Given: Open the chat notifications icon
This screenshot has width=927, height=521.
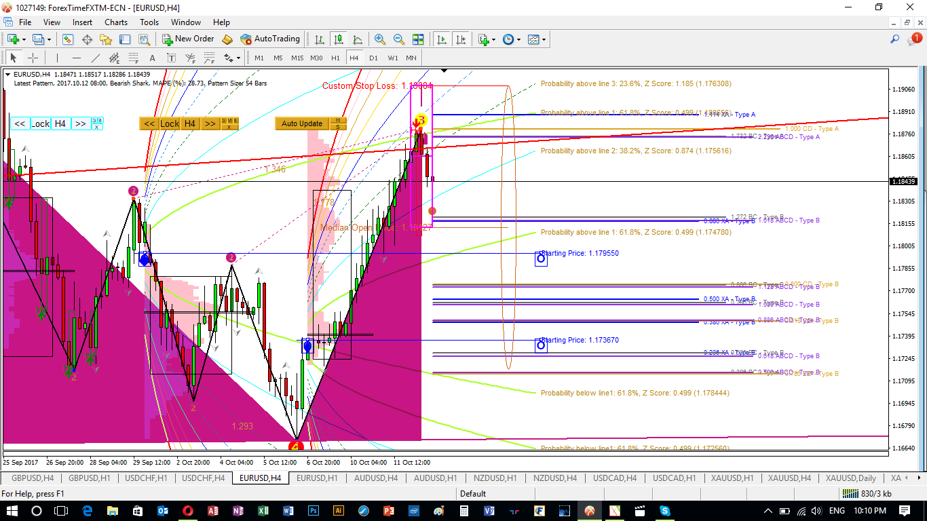Looking at the screenshot, I should click(x=914, y=39).
